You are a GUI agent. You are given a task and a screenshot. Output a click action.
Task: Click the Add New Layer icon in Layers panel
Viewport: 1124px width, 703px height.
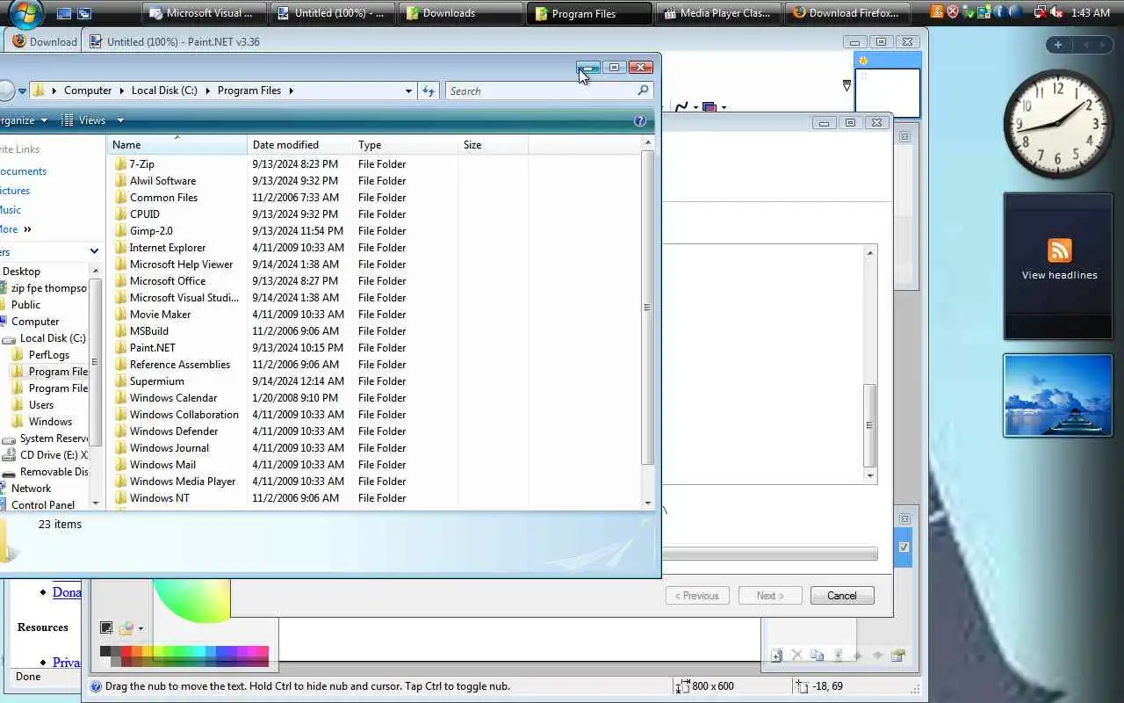click(776, 656)
